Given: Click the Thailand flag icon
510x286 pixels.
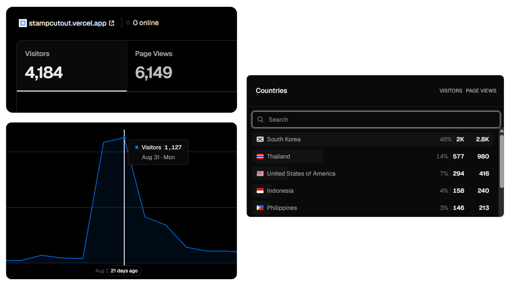Looking at the screenshot, I should point(260,157).
